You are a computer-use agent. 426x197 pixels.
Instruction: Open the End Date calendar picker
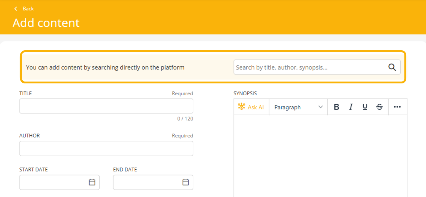pyautogui.click(x=186, y=182)
